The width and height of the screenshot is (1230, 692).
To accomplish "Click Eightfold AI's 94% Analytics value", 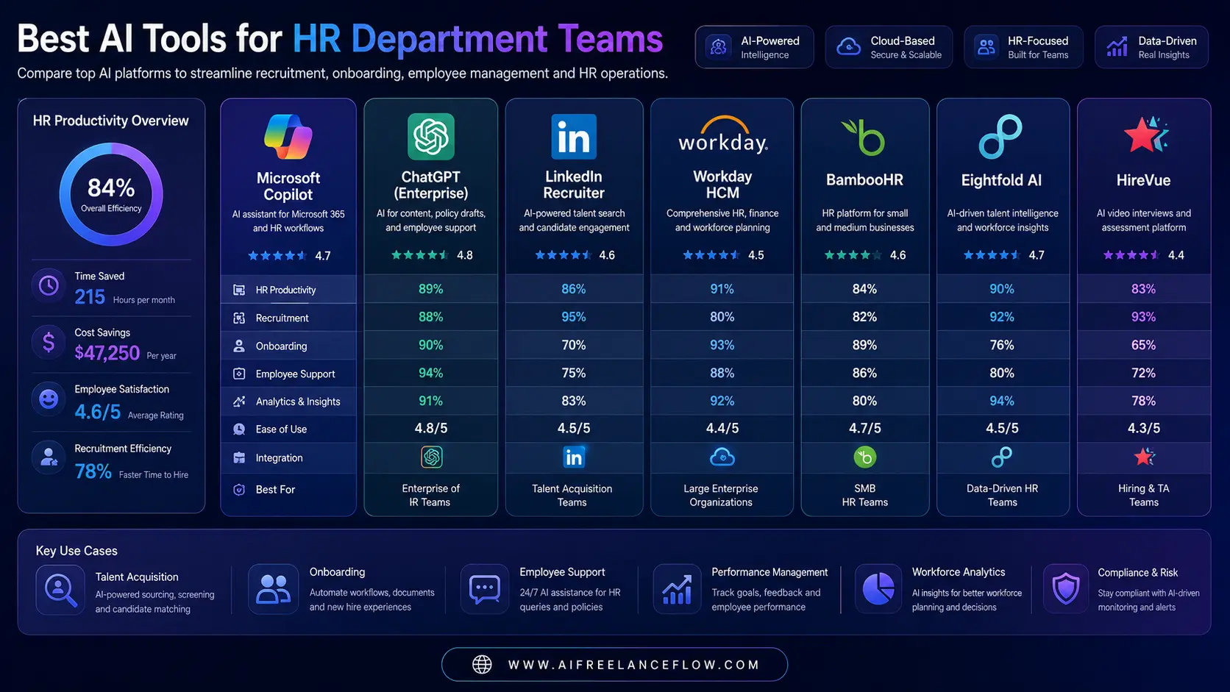I will [x=1002, y=401].
